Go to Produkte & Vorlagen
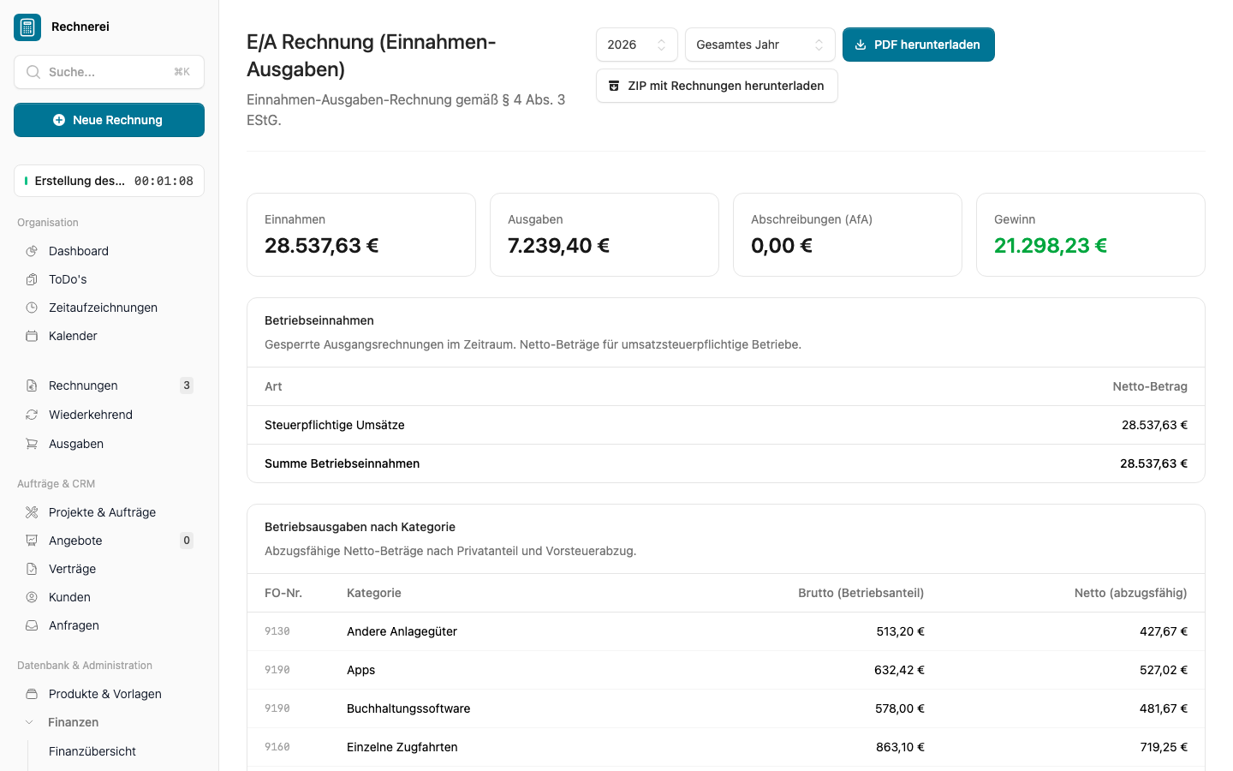This screenshot has height=771, width=1233. pyautogui.click(x=109, y=694)
